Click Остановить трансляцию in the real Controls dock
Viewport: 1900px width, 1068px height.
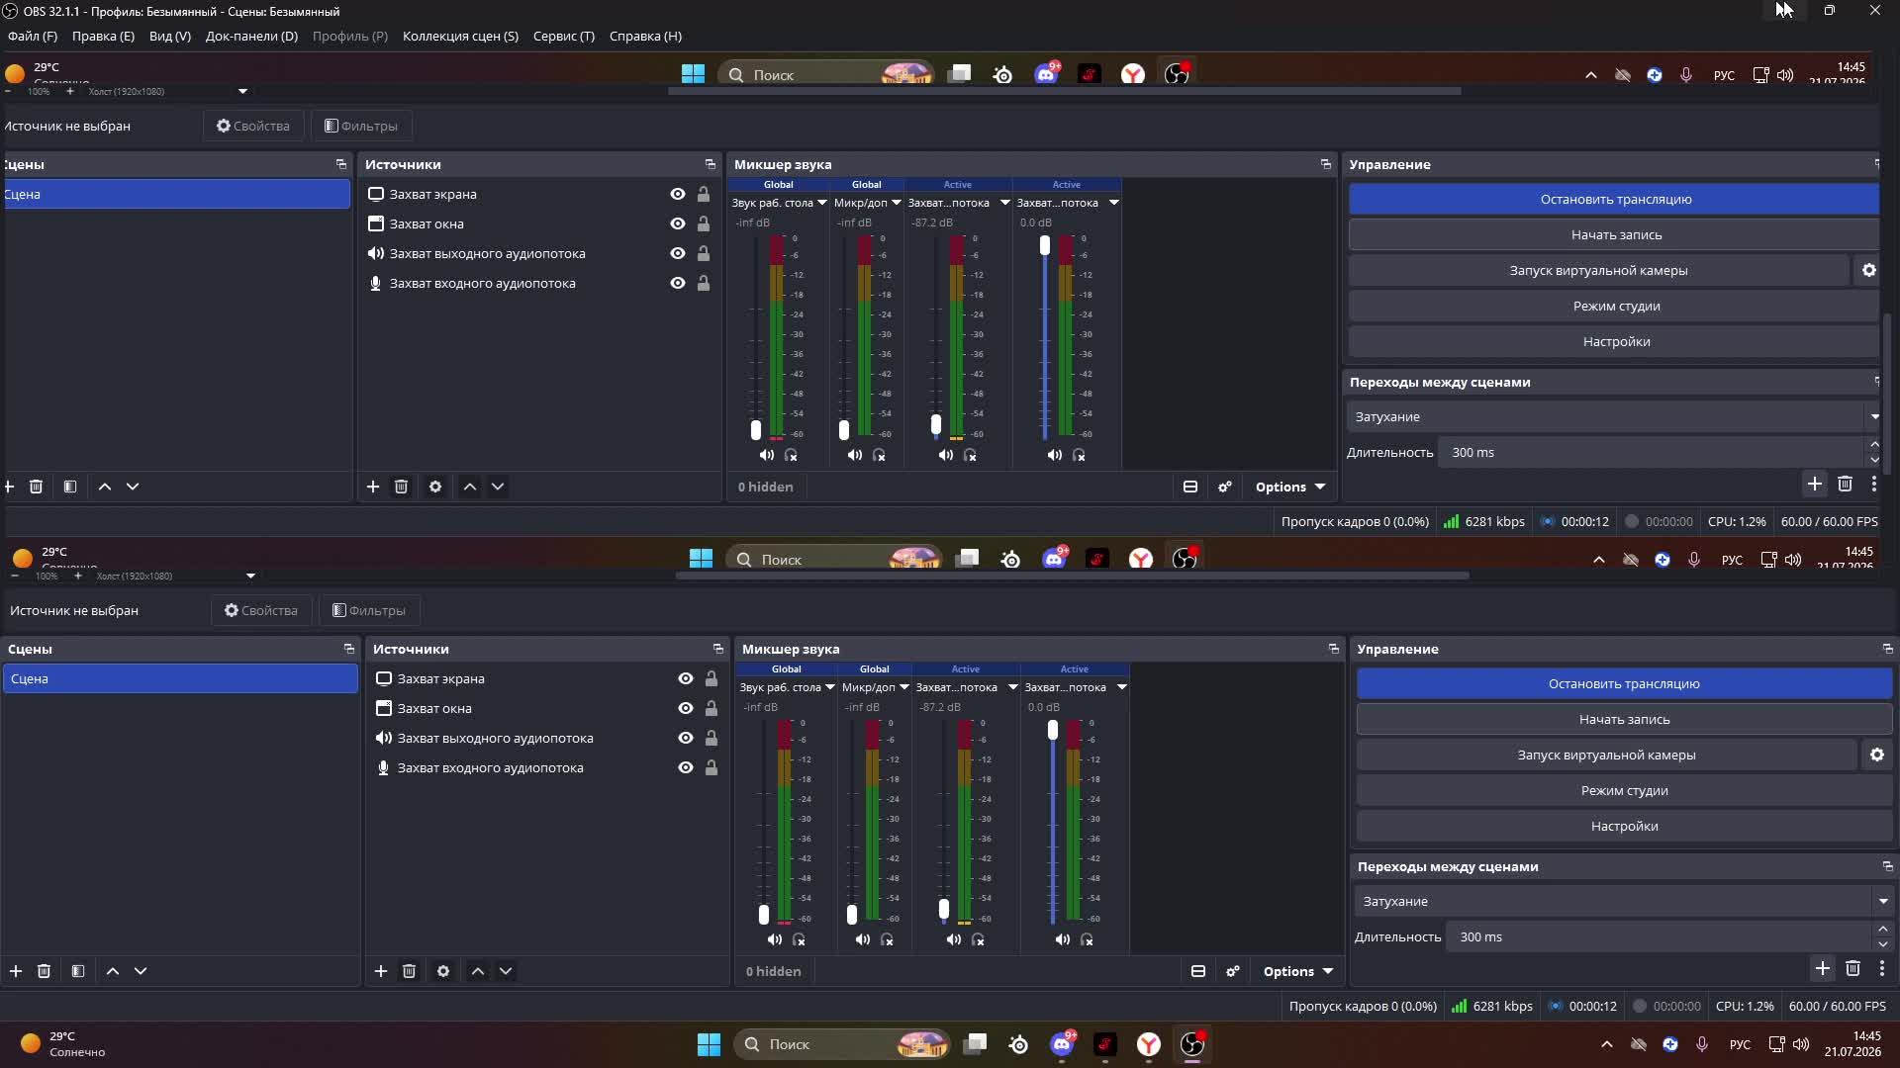tap(1624, 683)
